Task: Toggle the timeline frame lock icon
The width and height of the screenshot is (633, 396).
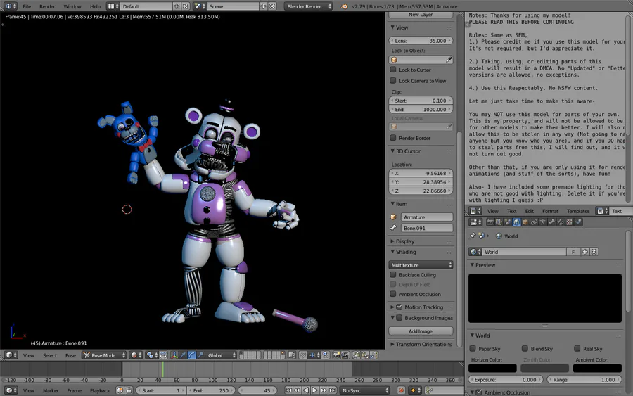Action: coord(129,390)
